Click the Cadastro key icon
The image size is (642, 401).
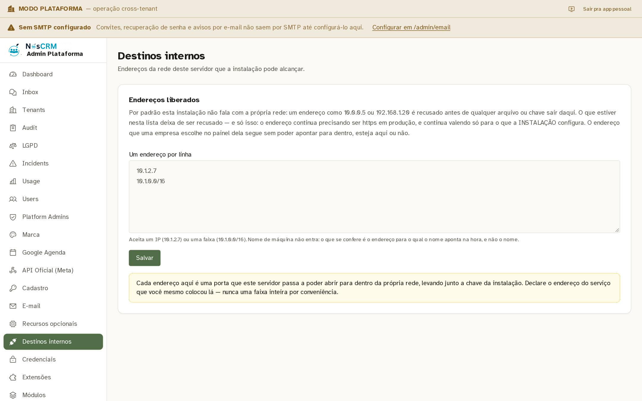(13, 288)
